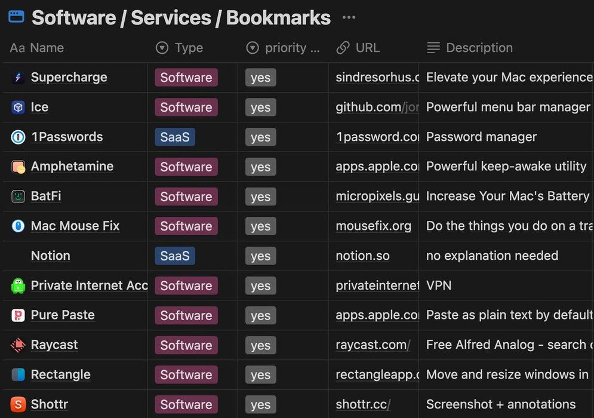
Task: Click the Shottr app icon
Action: 18,404
